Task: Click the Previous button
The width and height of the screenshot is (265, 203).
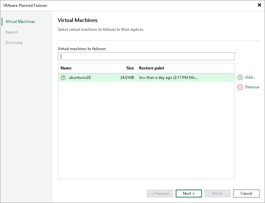Action: pyautogui.click(x=160, y=194)
